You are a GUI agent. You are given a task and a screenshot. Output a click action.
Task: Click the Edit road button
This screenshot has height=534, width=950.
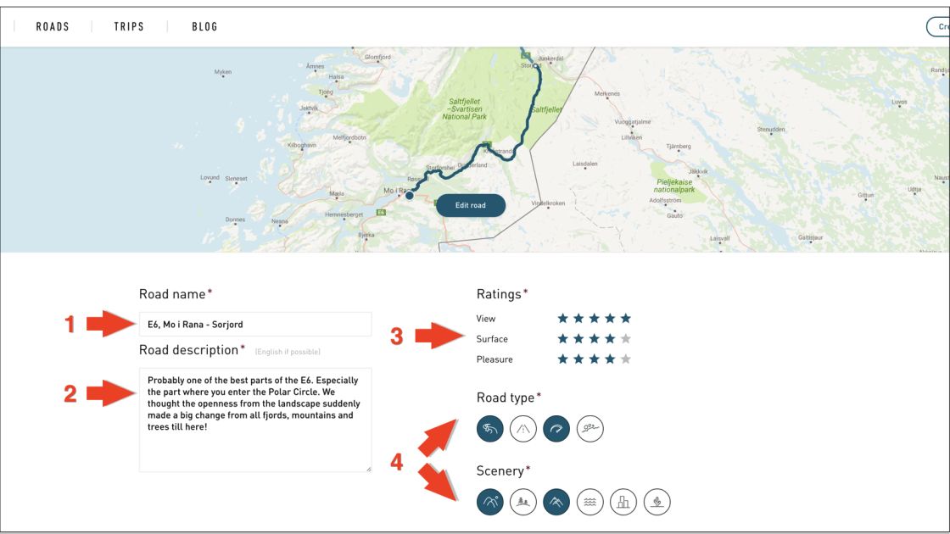471,205
